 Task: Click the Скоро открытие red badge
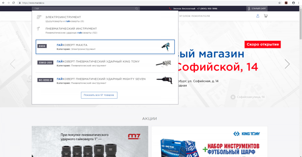point(263,44)
